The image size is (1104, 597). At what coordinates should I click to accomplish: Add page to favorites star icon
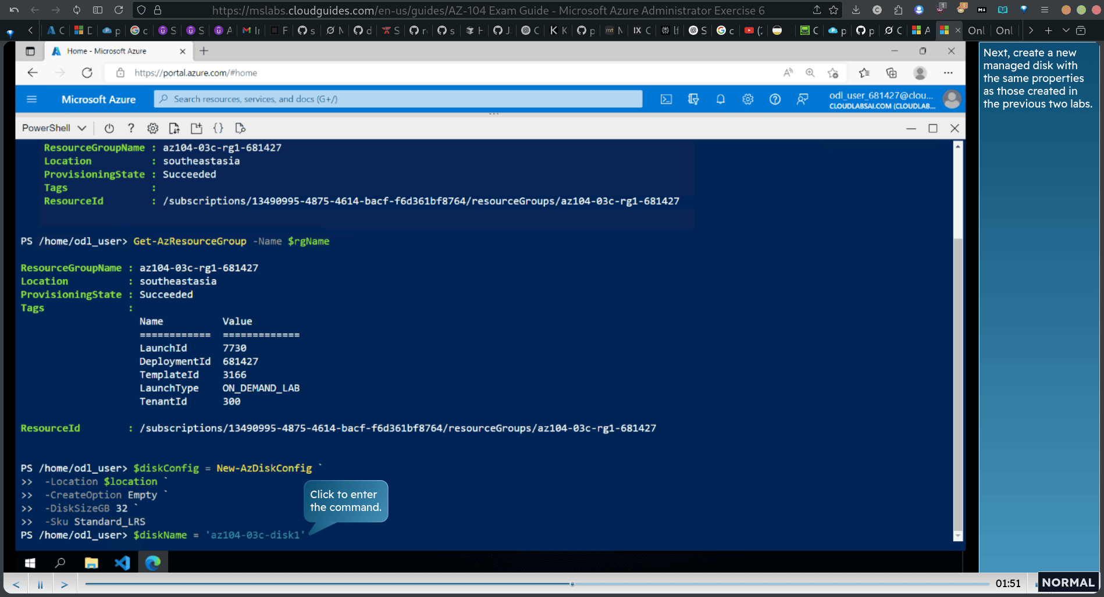833,73
